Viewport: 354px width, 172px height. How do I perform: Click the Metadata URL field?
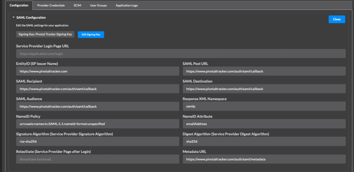(264, 159)
